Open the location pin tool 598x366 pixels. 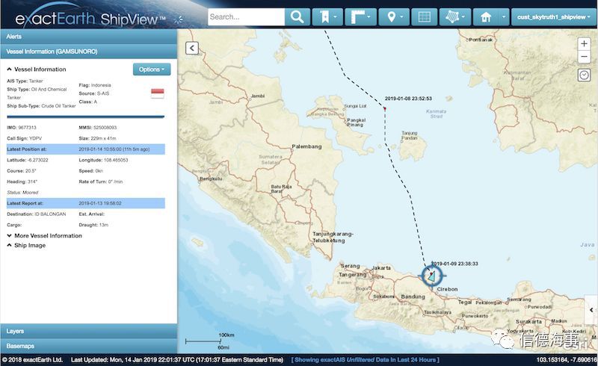394,16
